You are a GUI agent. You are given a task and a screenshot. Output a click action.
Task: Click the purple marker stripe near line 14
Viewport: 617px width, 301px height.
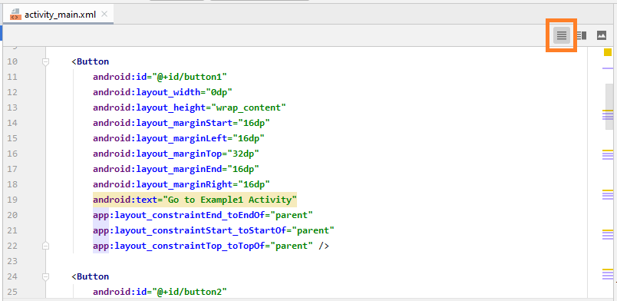608,116
